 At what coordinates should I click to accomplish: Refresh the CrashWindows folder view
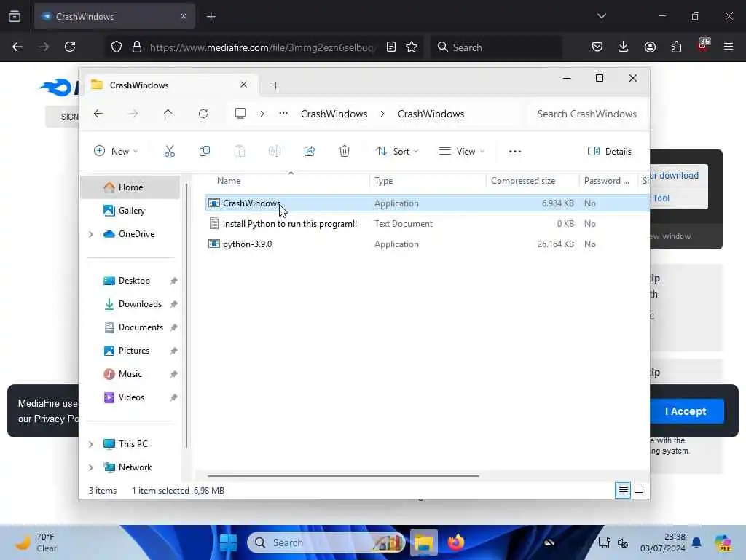tap(203, 114)
